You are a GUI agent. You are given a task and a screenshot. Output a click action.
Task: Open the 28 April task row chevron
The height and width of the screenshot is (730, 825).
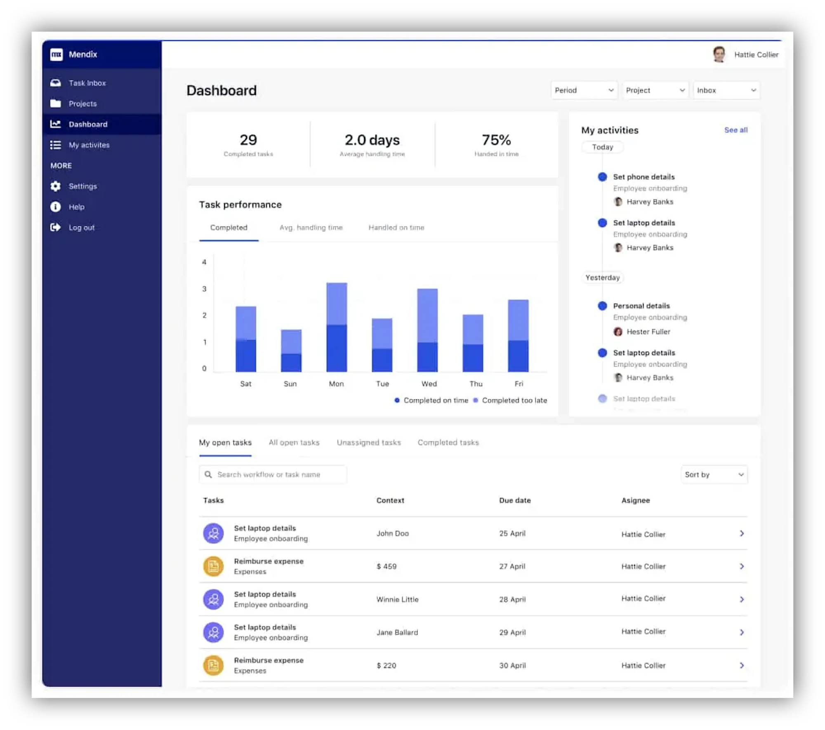742,599
